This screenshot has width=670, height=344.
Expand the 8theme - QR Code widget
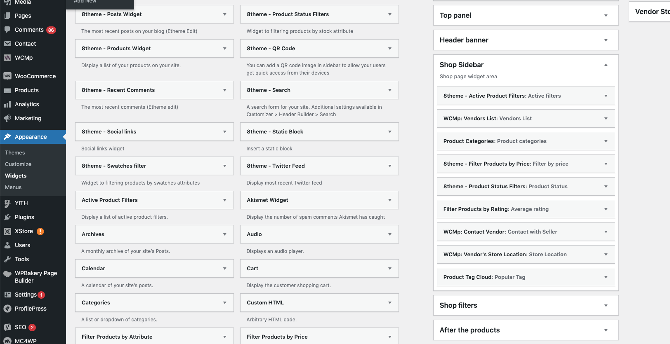389,49
